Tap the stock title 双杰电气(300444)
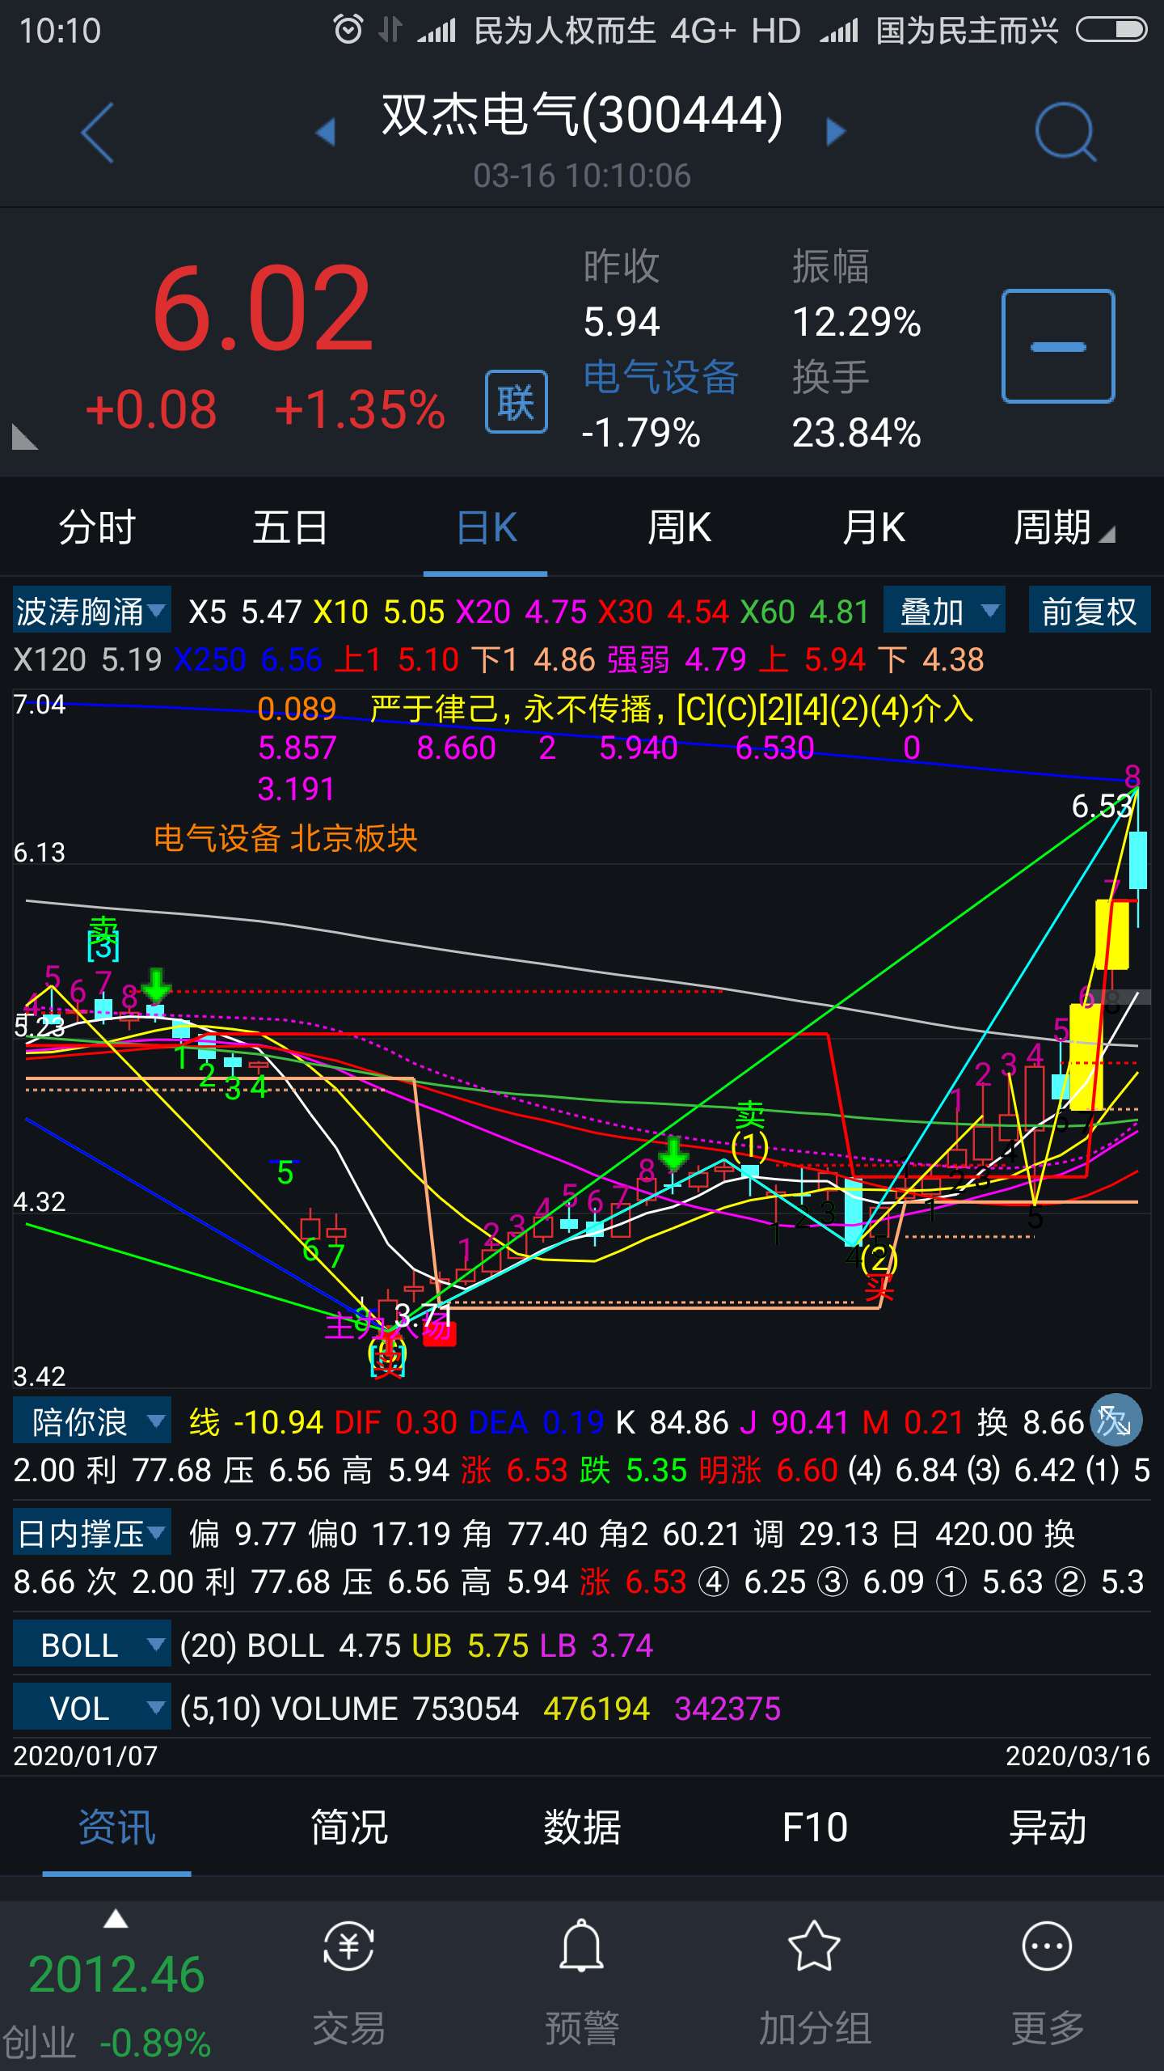Viewport: 1164px width, 2071px height. pos(582,115)
